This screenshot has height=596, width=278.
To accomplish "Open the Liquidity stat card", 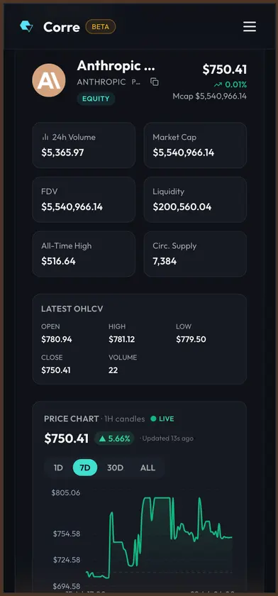I will 195,199.
